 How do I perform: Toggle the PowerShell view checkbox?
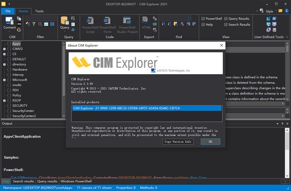203,18
